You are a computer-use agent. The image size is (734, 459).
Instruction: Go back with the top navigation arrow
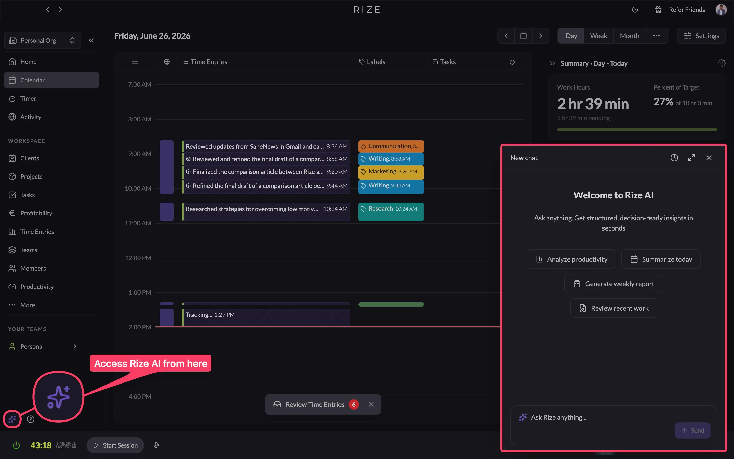pyautogui.click(x=47, y=10)
